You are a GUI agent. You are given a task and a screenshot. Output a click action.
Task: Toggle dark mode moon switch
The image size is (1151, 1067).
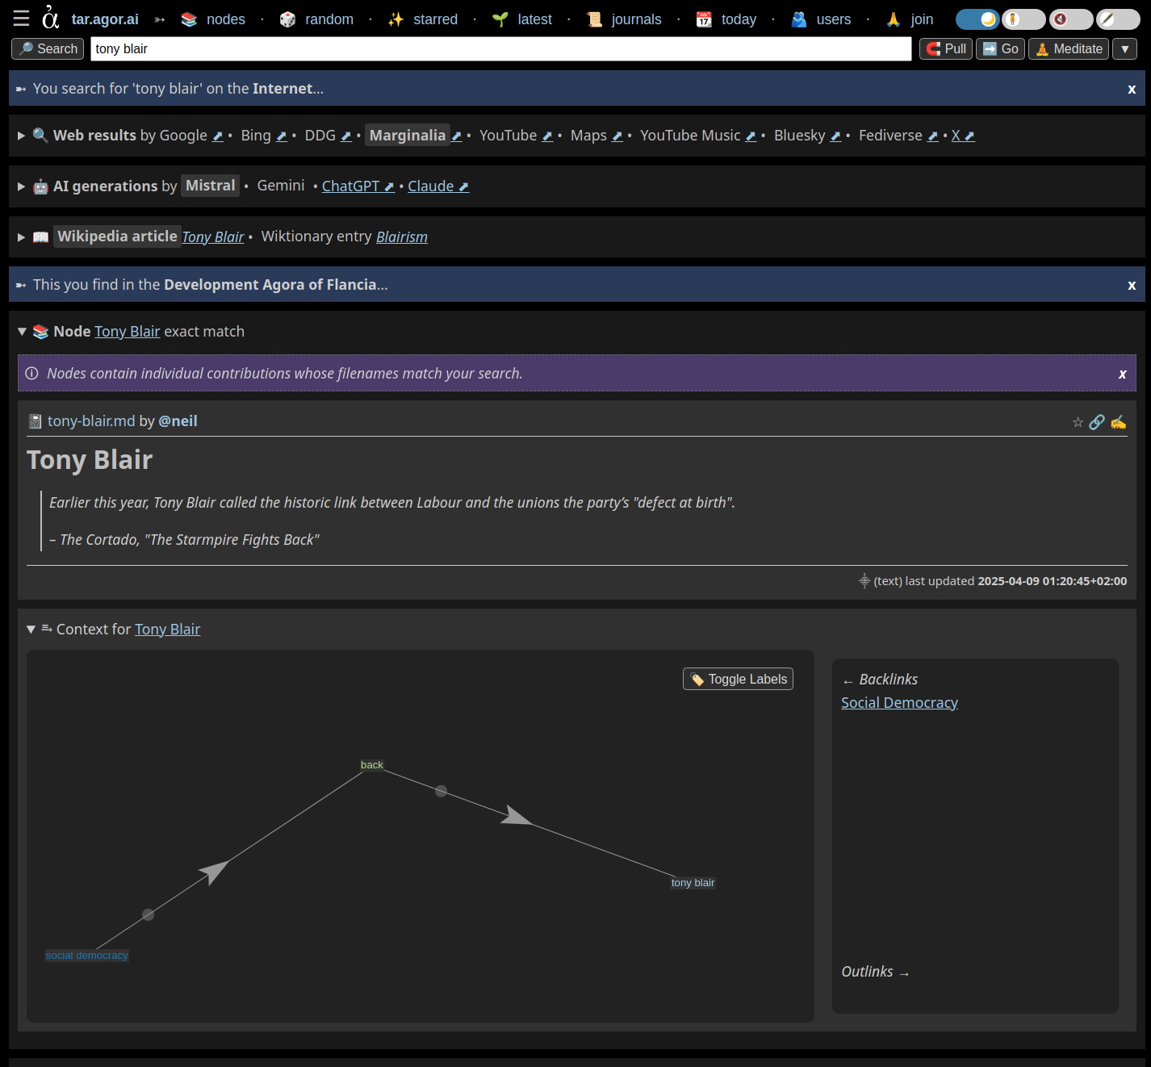[x=977, y=19]
